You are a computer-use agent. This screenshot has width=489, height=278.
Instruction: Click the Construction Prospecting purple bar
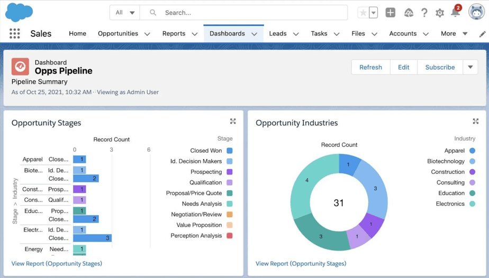tap(79, 189)
